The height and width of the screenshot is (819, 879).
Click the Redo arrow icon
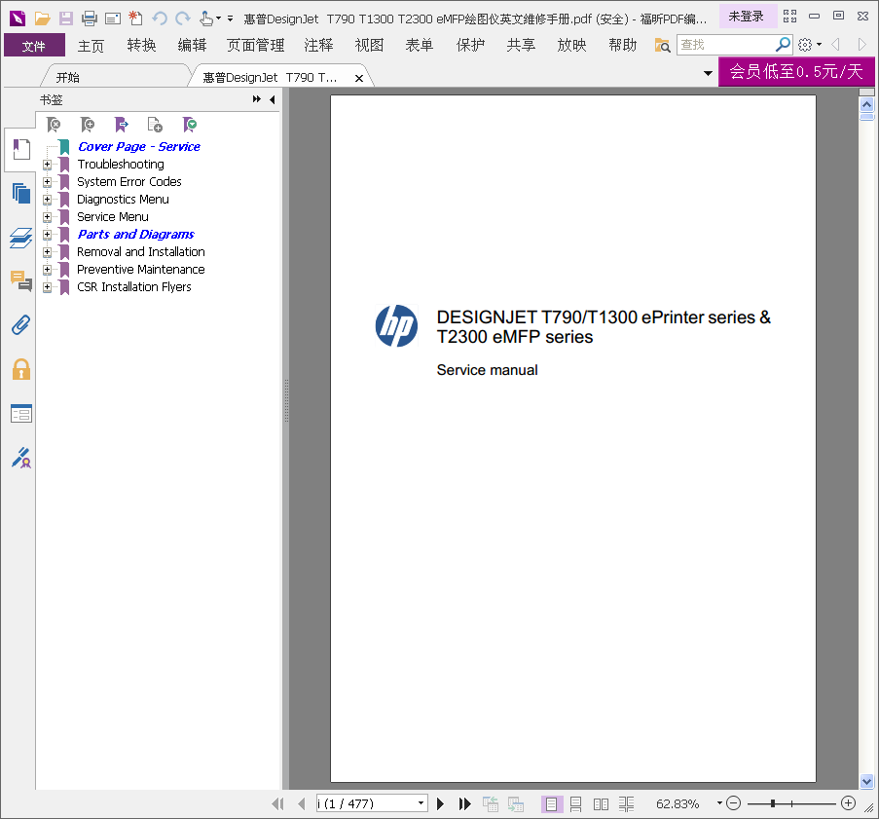pyautogui.click(x=183, y=19)
